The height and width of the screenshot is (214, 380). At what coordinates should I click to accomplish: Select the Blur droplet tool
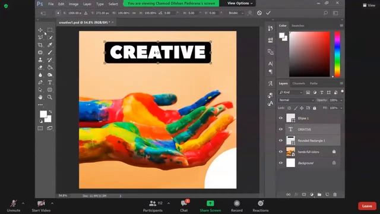40,75
